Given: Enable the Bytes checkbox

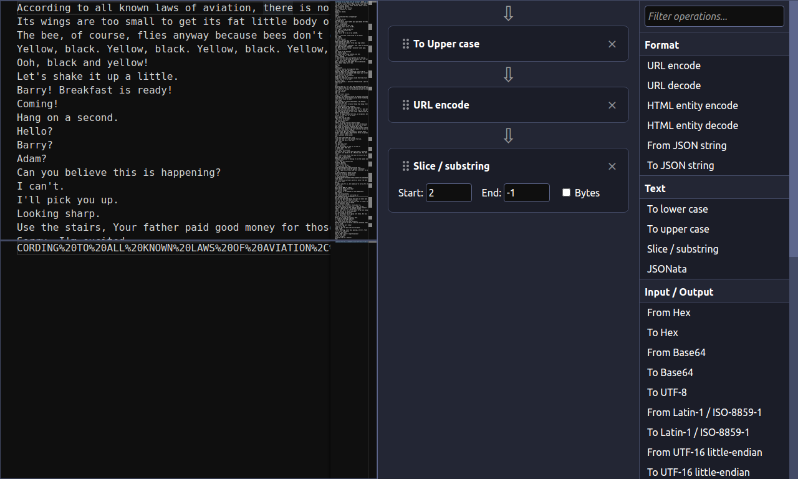Looking at the screenshot, I should (566, 193).
